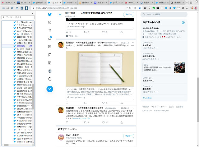Select bookmark Hiroaki Miura in sidebar
Image resolution: width=199 pixels, height=147 pixels.
[x=25, y=76]
